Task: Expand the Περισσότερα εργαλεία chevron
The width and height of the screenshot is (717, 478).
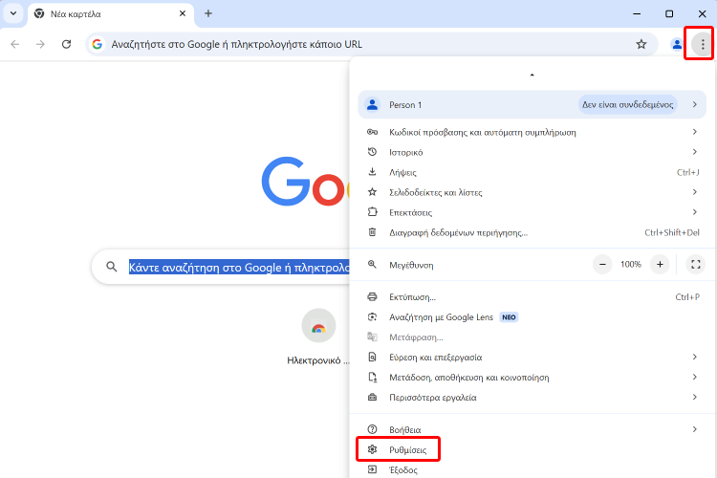Action: 695,397
